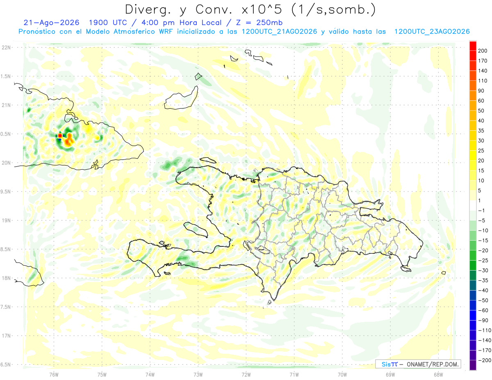Click the legend value 110
The image size is (492, 380).
coord(483,81)
